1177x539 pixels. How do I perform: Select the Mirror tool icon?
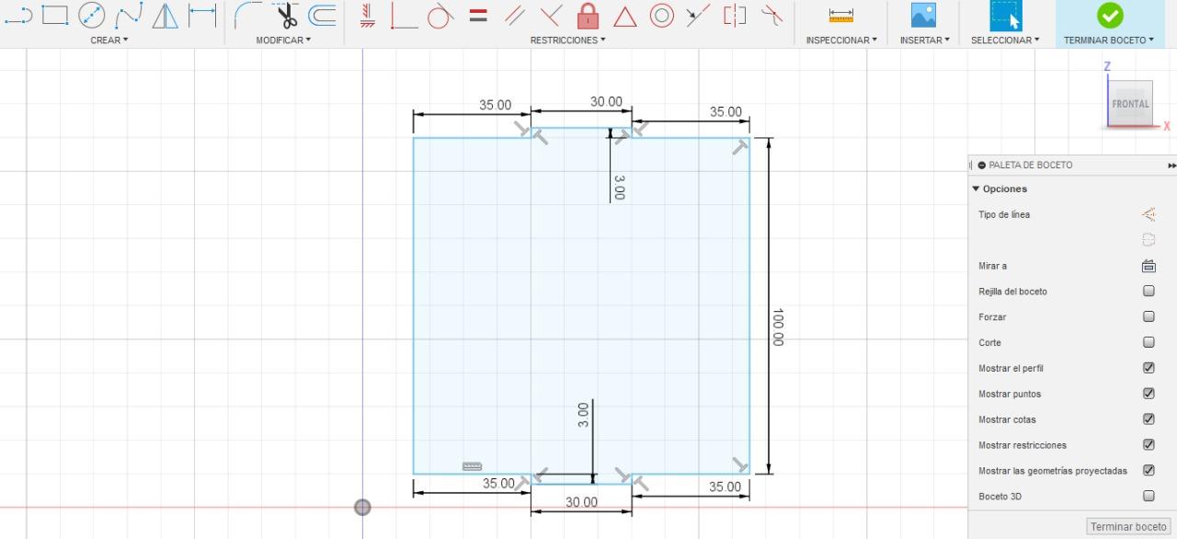coord(165,15)
